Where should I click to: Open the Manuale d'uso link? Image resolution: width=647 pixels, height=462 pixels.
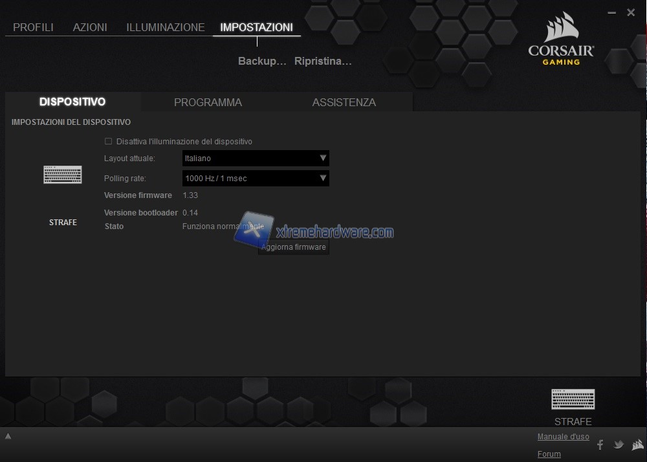click(x=563, y=437)
